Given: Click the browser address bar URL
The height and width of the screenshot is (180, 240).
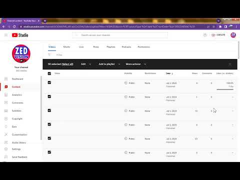Looking at the screenshot, I should (x=109, y=26).
